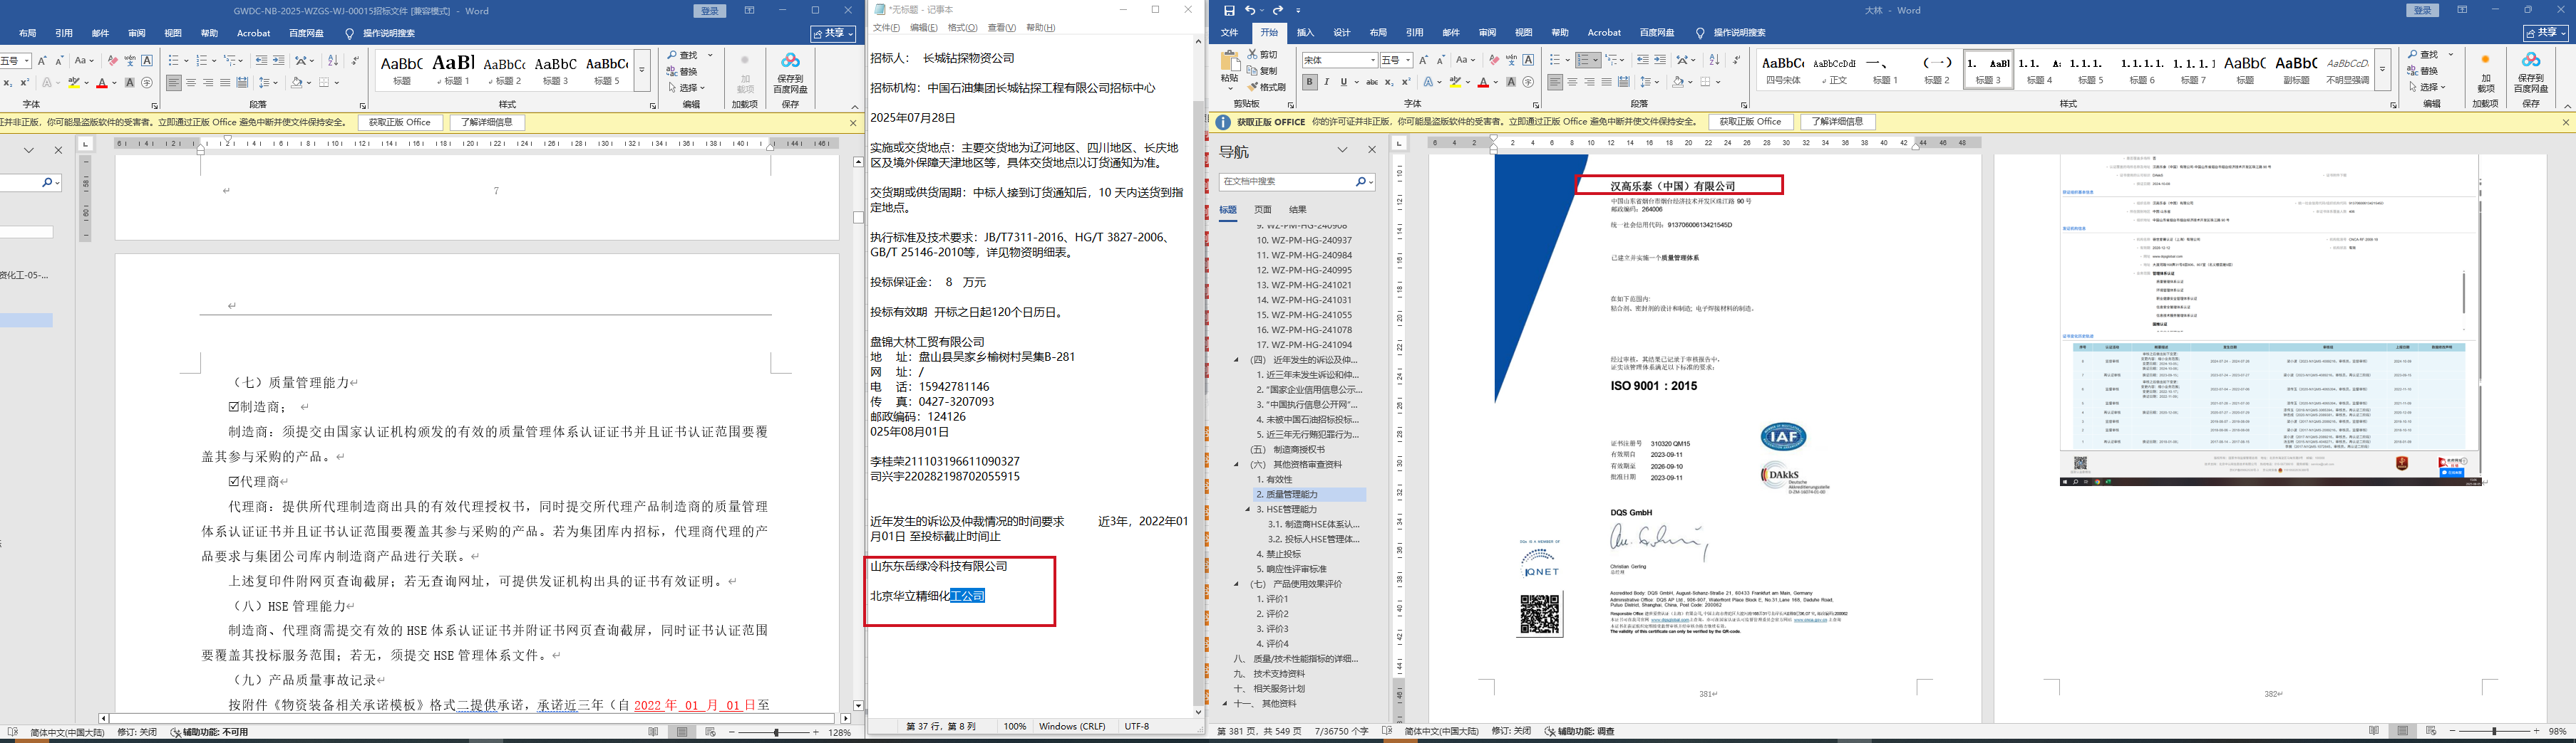
Task: Open the font name dropdown (宋体) in the right Word window
Action: (x=1372, y=60)
